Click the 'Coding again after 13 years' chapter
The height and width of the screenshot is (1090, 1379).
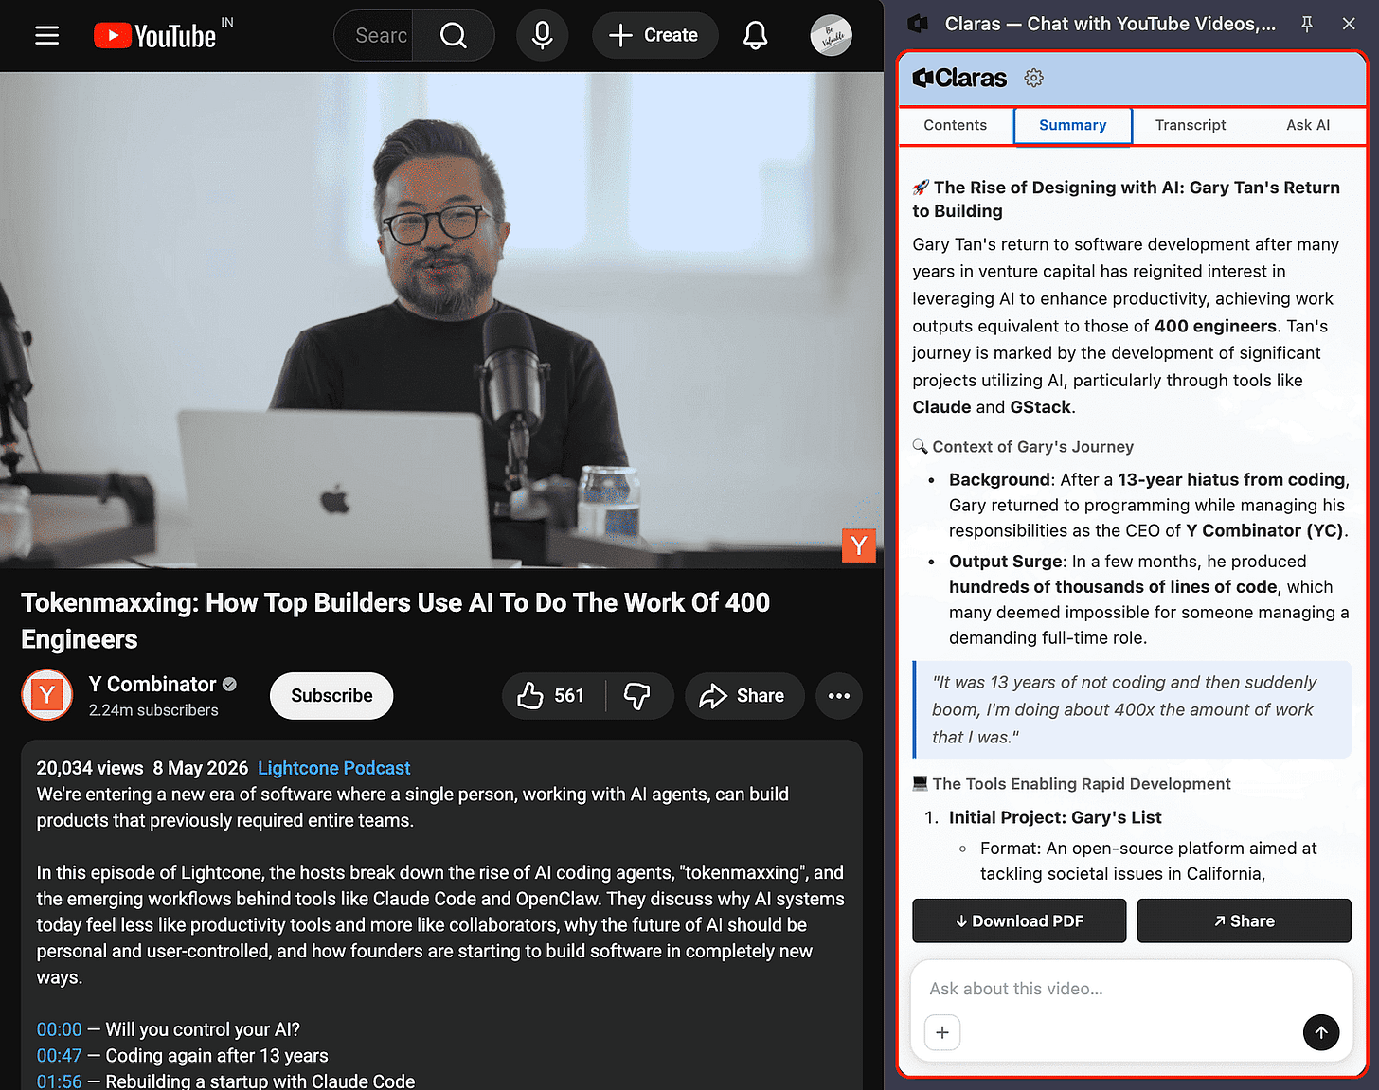[x=217, y=1056]
